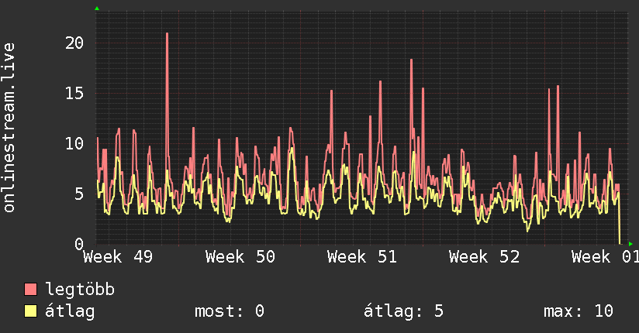Click the Week 49 axis label
The image size is (639, 333).
click(118, 257)
